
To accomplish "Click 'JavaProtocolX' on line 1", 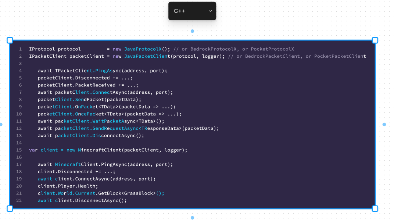I will pos(143,49).
